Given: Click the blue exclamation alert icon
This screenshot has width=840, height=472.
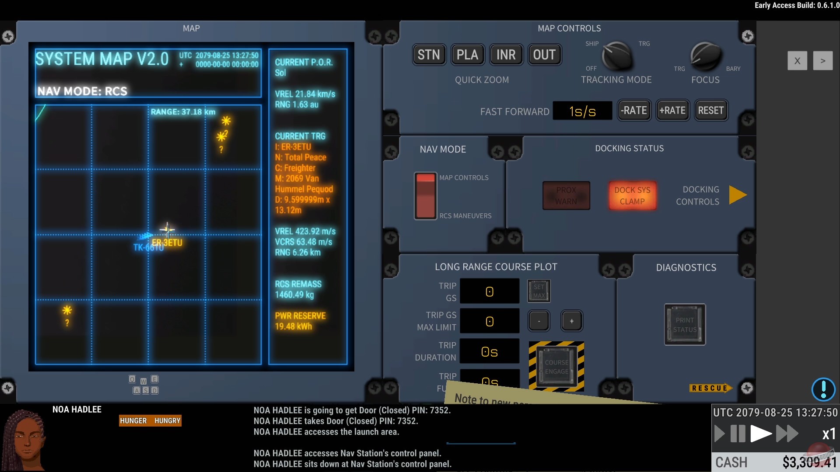Looking at the screenshot, I should 823,389.
